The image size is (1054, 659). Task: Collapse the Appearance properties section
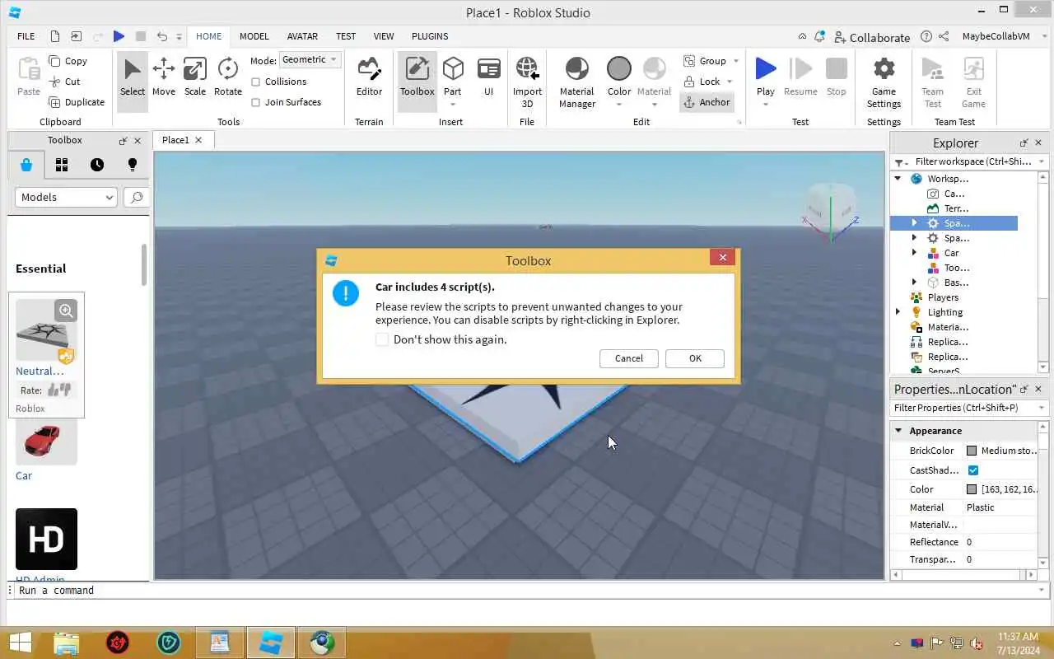[x=898, y=431]
